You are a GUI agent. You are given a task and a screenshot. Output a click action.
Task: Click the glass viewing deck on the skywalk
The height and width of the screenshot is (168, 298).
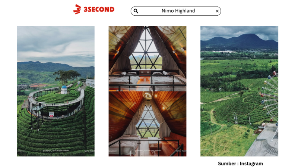click(39, 108)
